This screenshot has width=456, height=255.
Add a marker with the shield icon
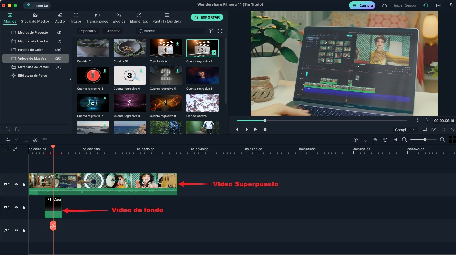point(365,140)
